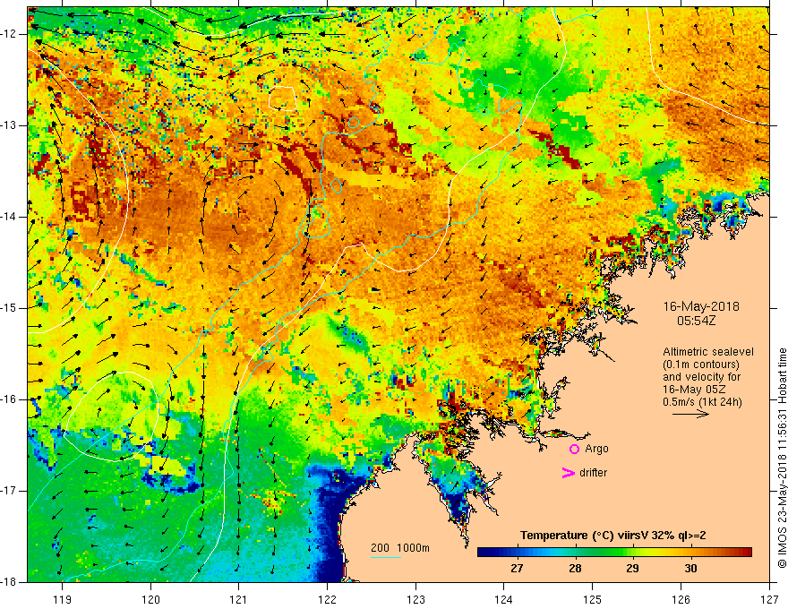Click the 'drifter' legend label
Image resolution: width=788 pixels, height=609 pixels.
tap(593, 473)
